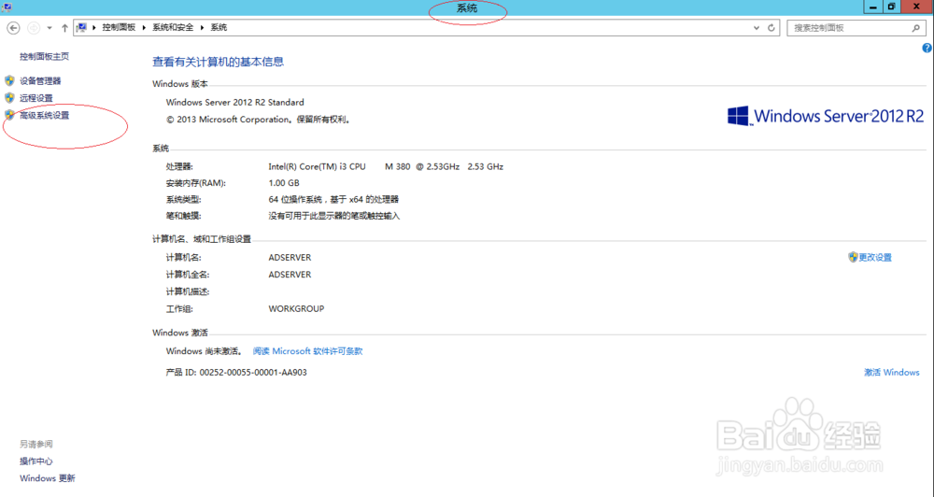The width and height of the screenshot is (934, 497).
Task: Click workgroup value WORKGROUP
Action: tap(296, 308)
